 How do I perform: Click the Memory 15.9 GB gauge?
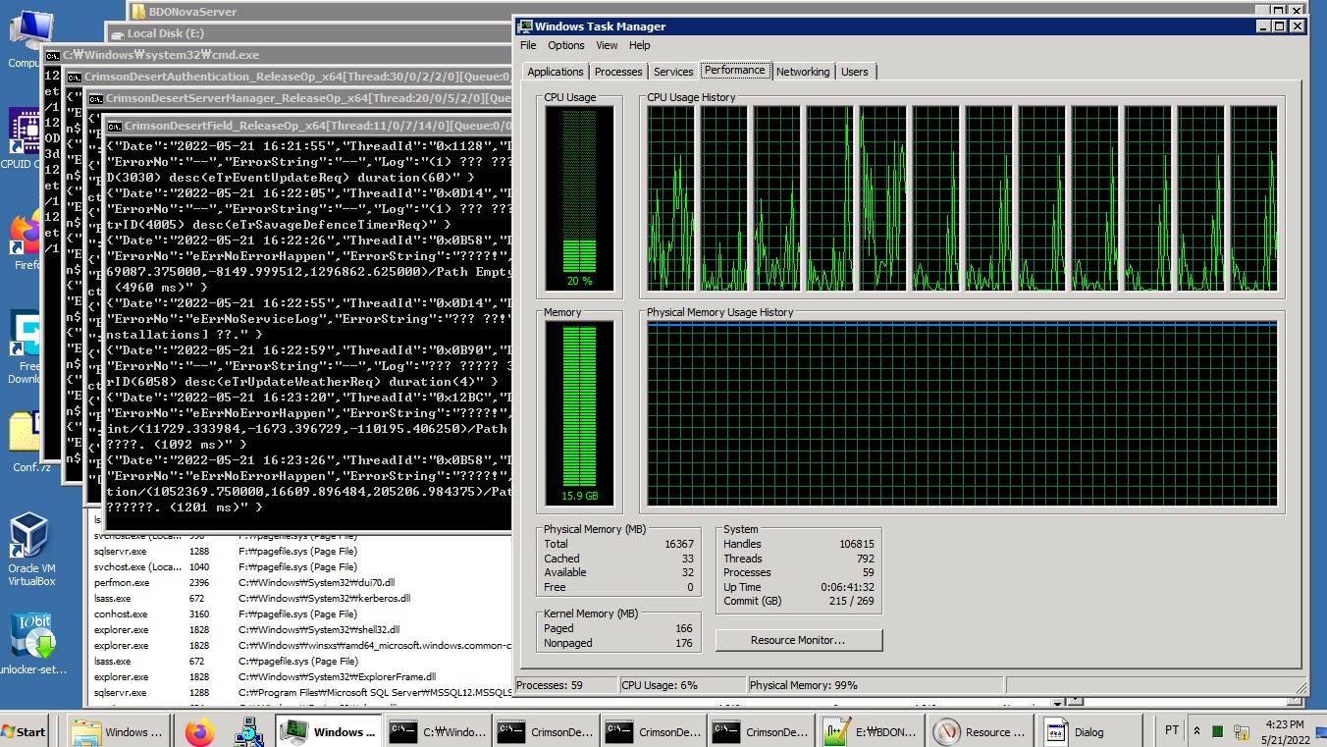point(579,412)
